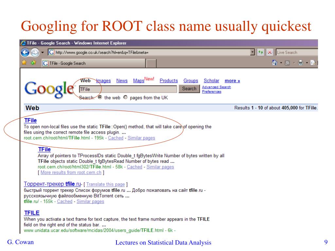Click the Google page icon in the address bar
335x251 pixels.
[51, 52]
